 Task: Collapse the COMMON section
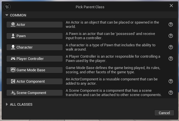click(x=7, y=15)
